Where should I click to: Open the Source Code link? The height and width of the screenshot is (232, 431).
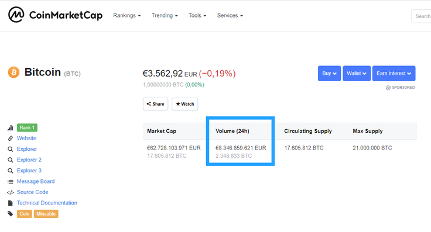32,192
